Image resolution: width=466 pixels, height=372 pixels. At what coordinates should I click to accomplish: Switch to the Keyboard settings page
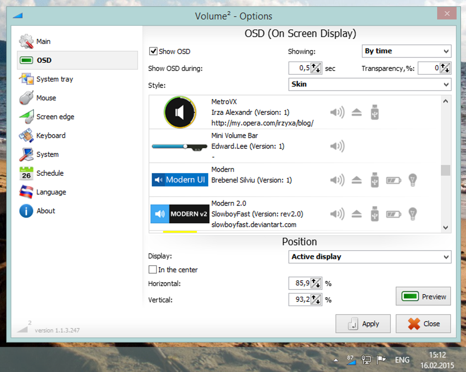(x=77, y=136)
